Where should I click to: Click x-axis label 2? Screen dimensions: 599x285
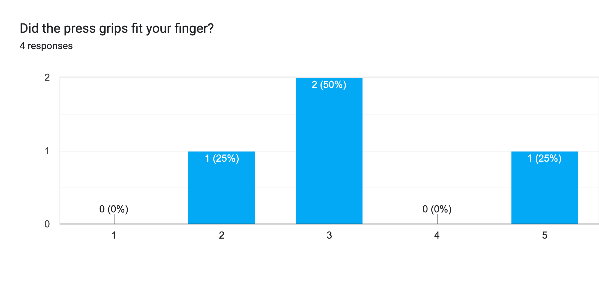tap(221, 235)
